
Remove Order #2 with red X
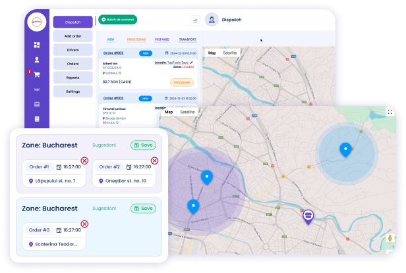(x=154, y=161)
